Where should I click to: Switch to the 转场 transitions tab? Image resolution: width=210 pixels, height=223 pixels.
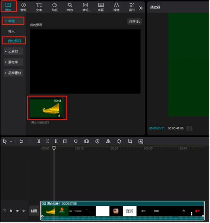[85, 7]
